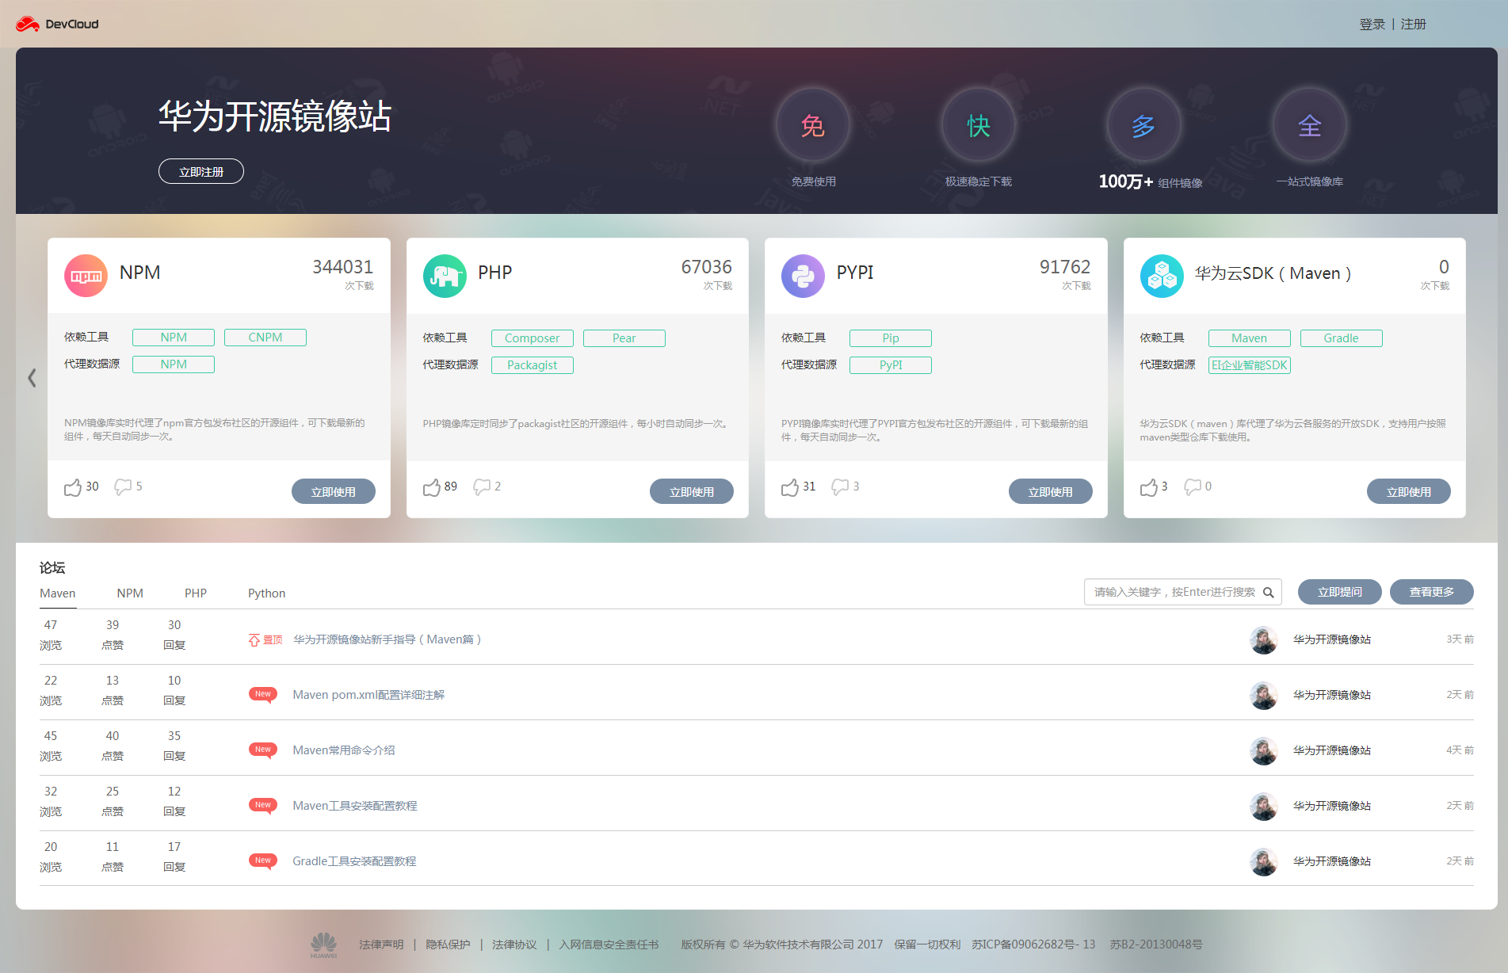The height and width of the screenshot is (973, 1508).
Task: Click the DevCloud logo
Action: coord(56,23)
